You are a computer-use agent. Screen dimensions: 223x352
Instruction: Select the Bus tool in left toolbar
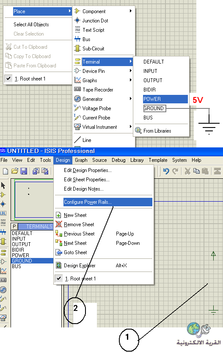[3, 232]
